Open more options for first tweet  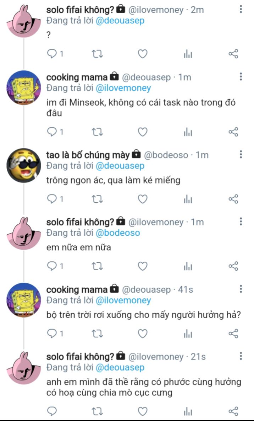click(x=241, y=9)
